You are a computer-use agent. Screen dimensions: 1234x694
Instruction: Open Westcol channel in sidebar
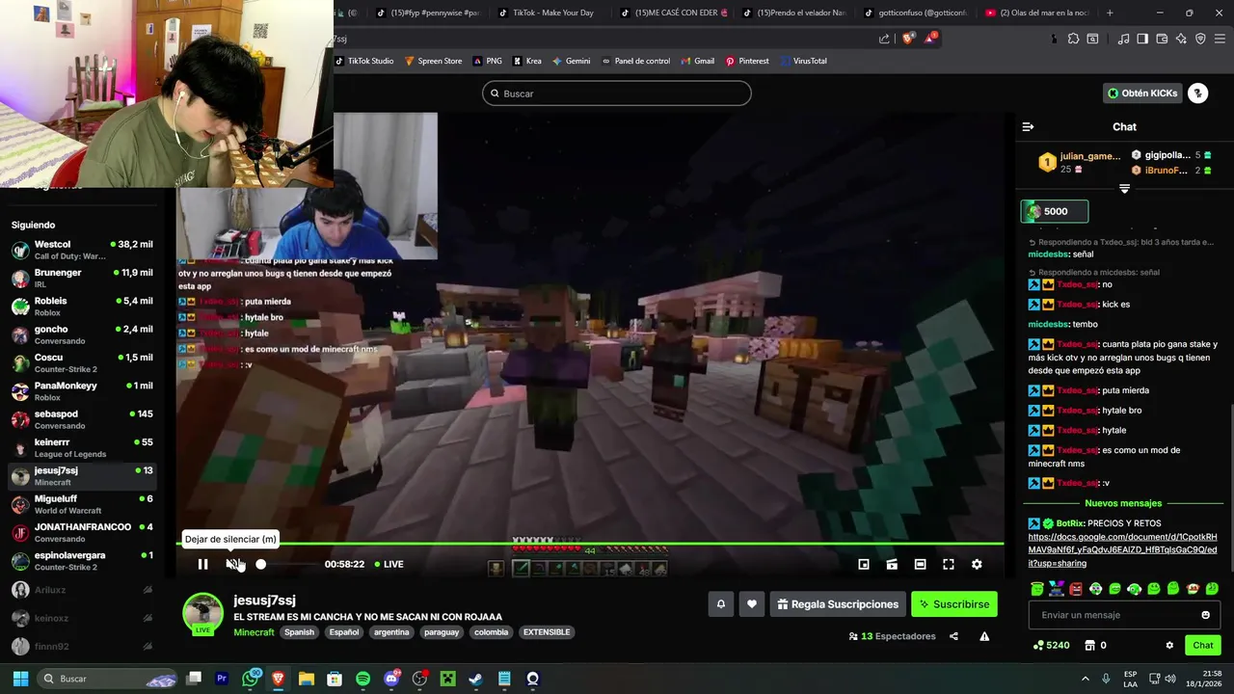point(82,250)
